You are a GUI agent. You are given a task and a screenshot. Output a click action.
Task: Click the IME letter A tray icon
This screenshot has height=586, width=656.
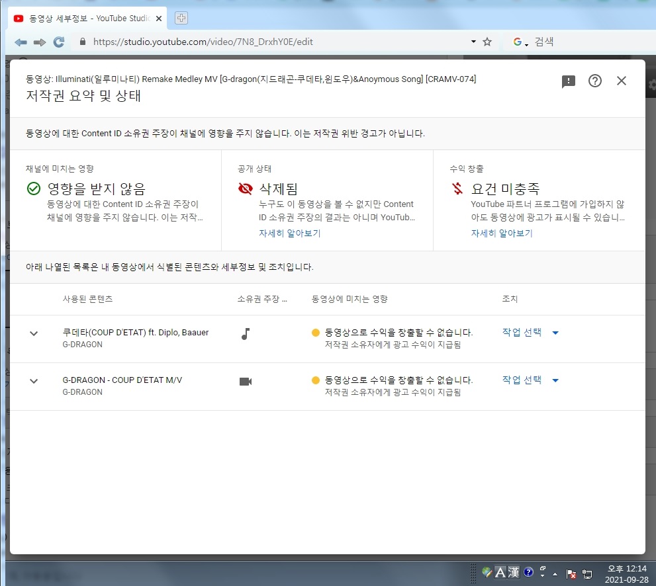click(x=500, y=572)
